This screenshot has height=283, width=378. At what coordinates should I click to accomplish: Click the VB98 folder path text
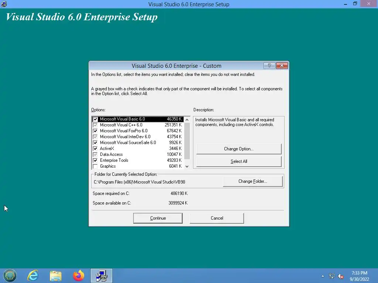(139, 182)
